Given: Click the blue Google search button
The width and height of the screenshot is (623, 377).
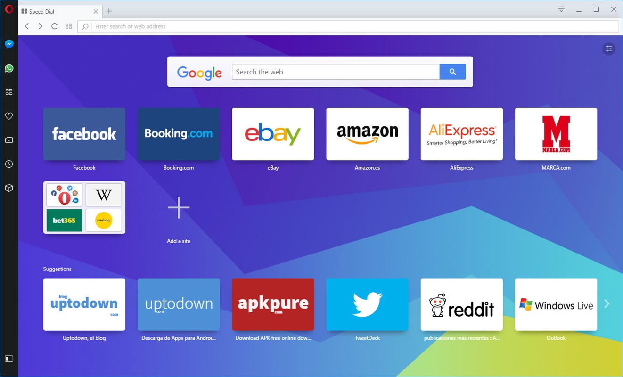Looking at the screenshot, I should coord(452,72).
